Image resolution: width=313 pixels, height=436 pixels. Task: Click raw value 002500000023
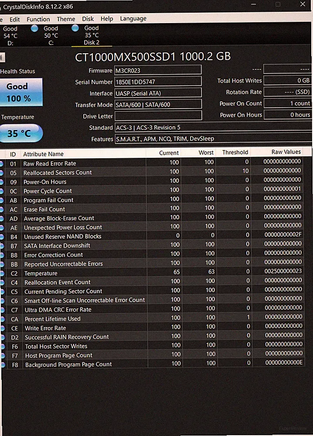pos(283,271)
